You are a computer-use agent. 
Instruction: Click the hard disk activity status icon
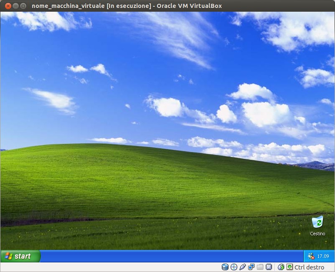coord(225,267)
